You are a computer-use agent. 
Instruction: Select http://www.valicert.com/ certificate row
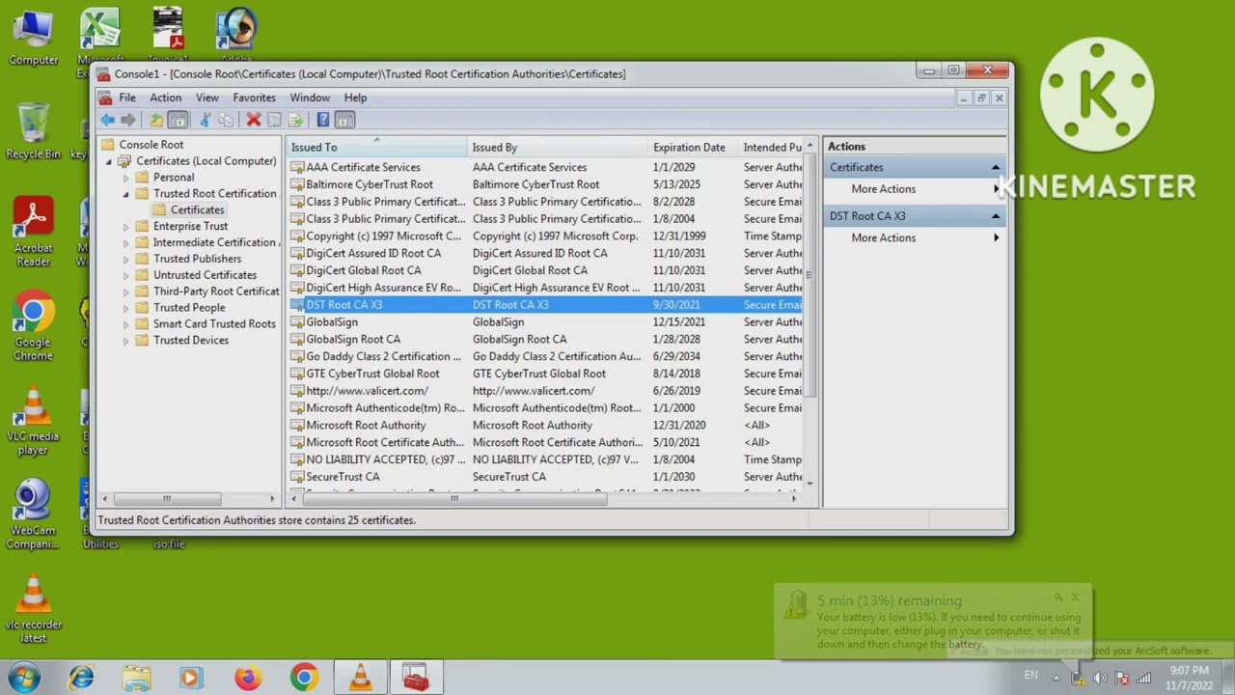545,391
